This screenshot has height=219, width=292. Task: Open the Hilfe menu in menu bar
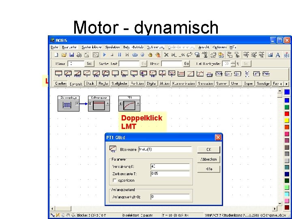pos(233,47)
